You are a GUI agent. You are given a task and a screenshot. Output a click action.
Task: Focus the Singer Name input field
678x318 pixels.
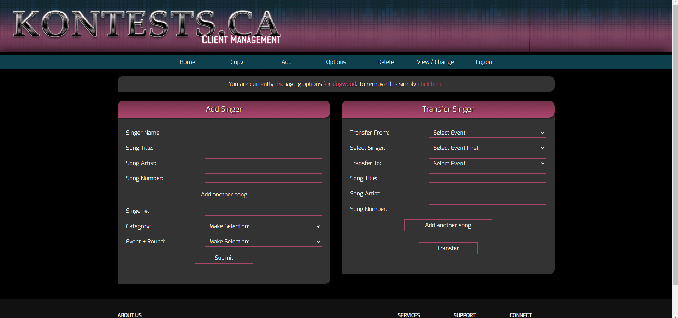coord(263,132)
